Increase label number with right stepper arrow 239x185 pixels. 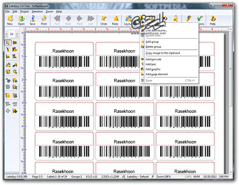(x=17, y=34)
